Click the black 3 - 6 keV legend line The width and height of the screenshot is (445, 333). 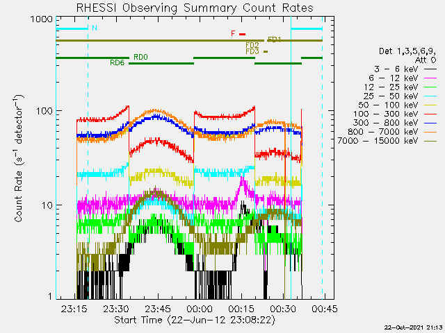click(430, 69)
